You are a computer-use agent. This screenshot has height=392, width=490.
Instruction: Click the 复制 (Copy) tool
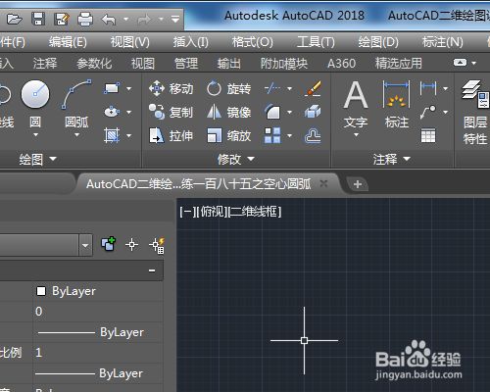pos(171,112)
